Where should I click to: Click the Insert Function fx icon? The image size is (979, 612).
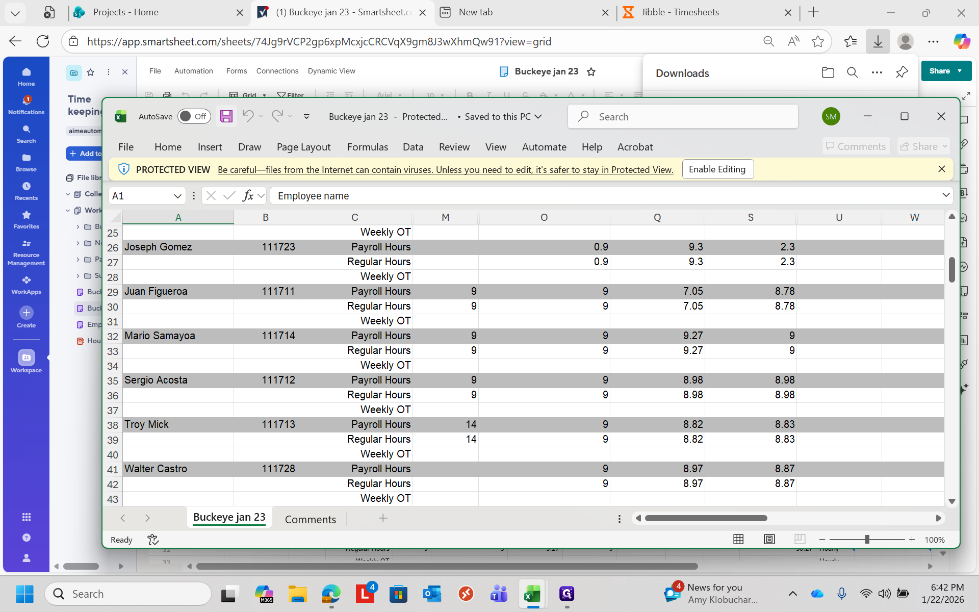point(248,196)
